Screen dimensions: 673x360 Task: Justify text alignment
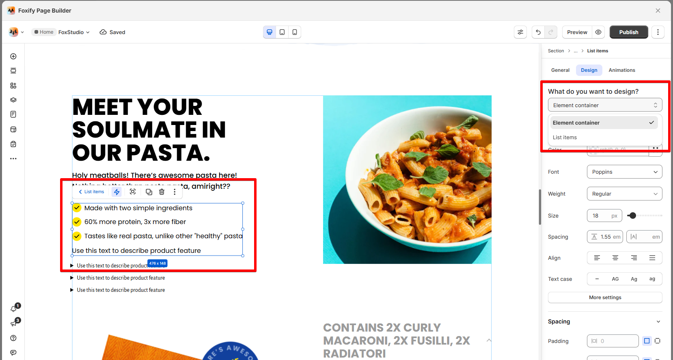(652, 258)
